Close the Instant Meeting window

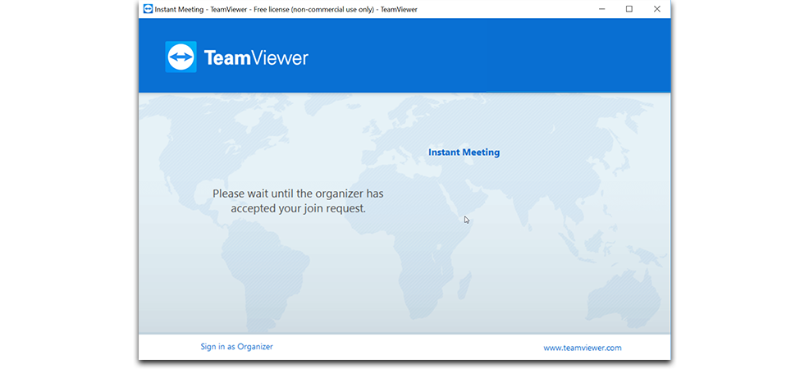(656, 9)
